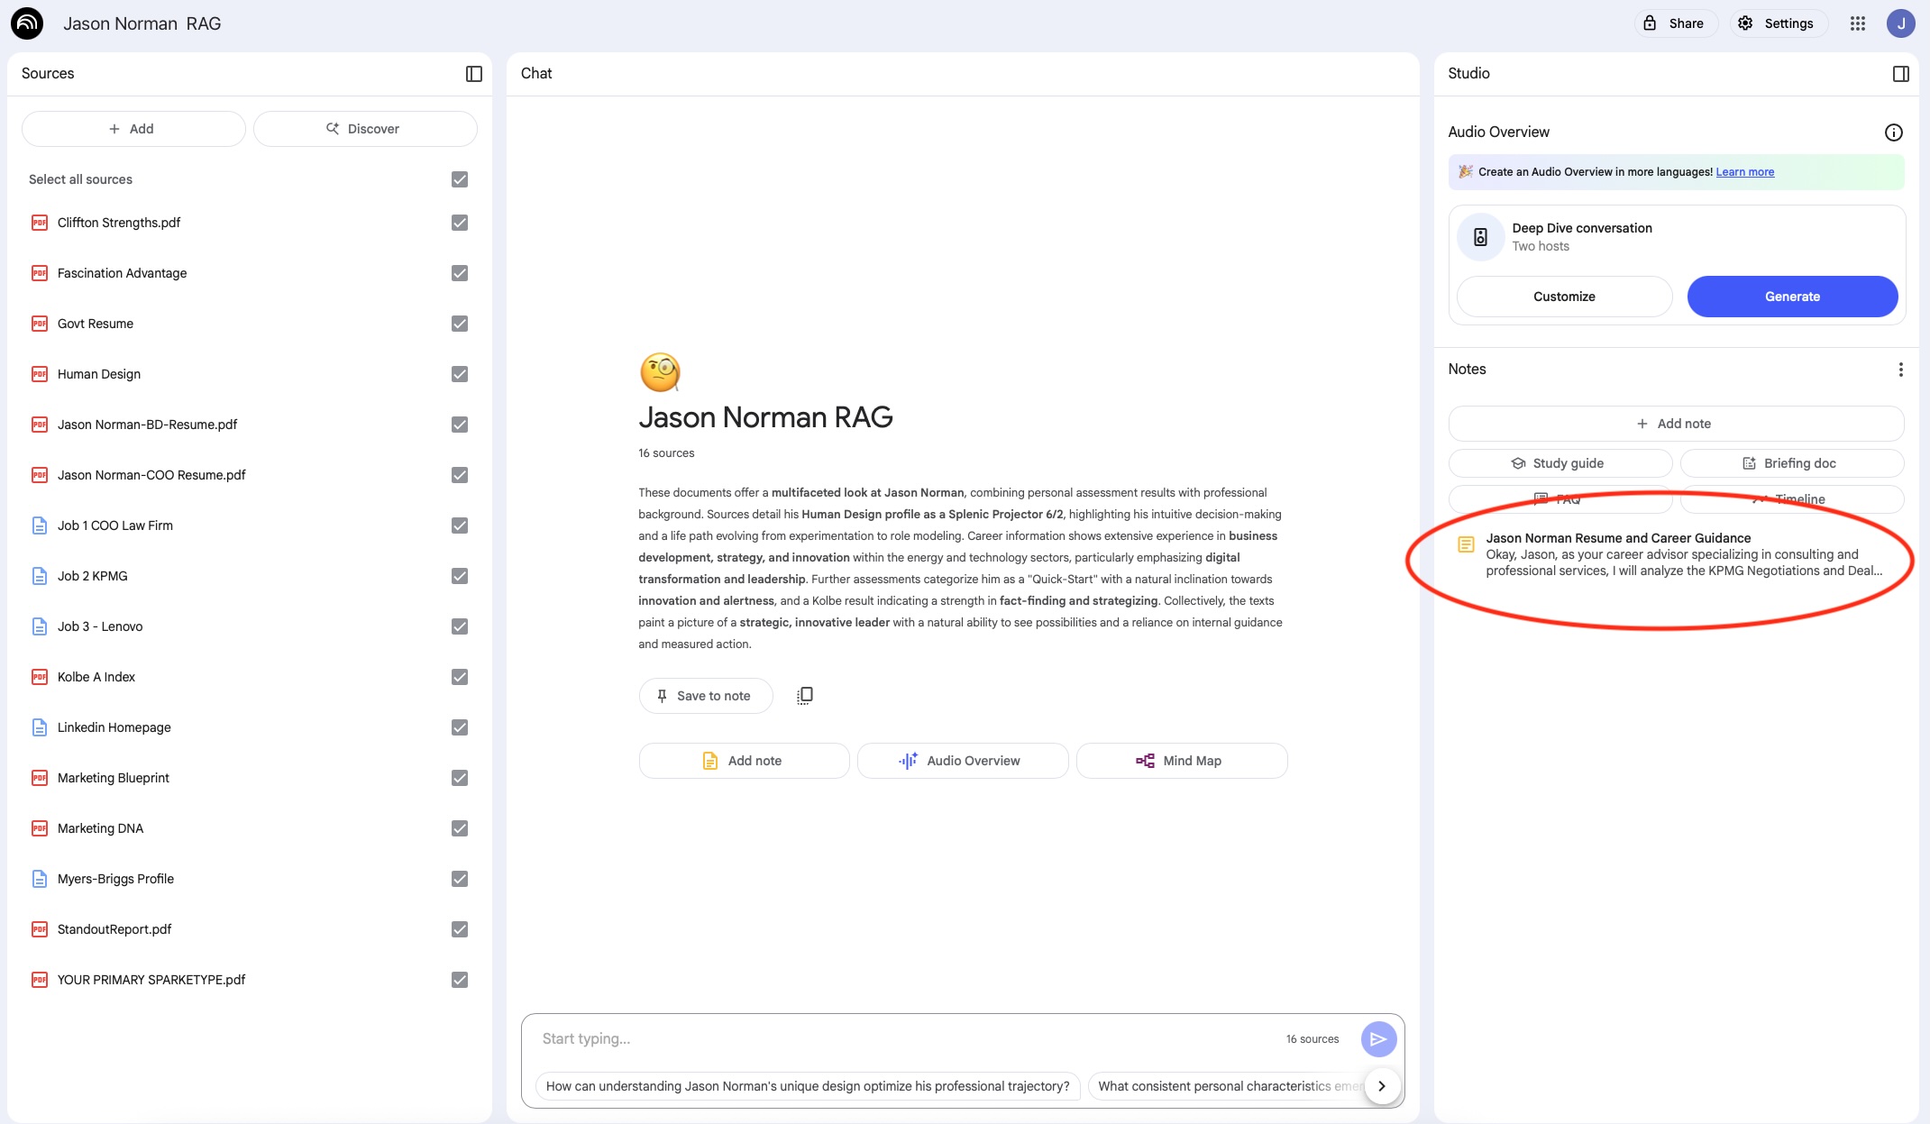Click Save to note button
1930x1124 pixels.
705,696
